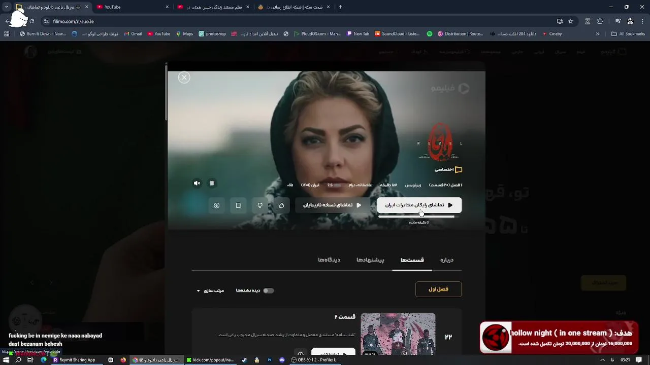The image size is (650, 365).
Task: Open the notification center on the taskbar
Action: pyautogui.click(x=639, y=360)
